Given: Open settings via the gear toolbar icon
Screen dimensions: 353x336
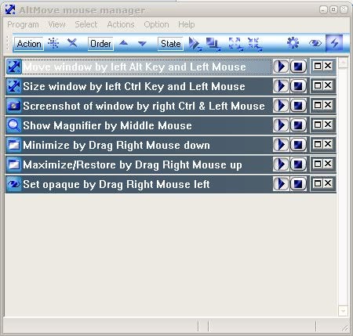Looking at the screenshot, I should click(x=293, y=43).
